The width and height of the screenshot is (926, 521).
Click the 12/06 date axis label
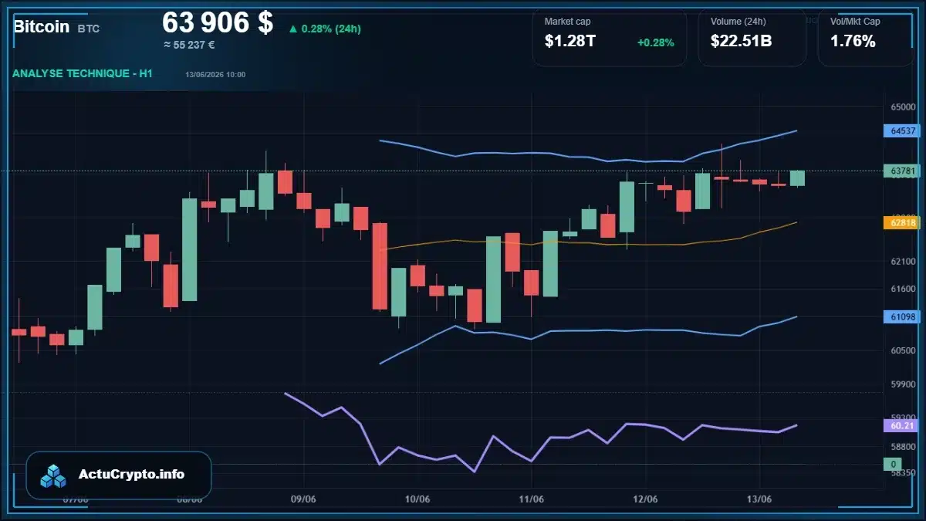[645, 499]
